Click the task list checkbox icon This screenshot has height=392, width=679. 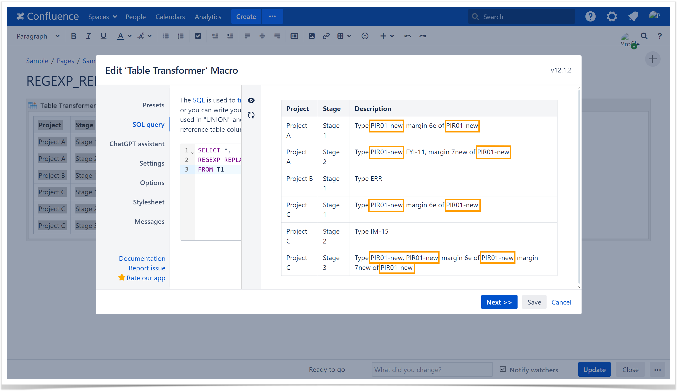click(x=198, y=36)
